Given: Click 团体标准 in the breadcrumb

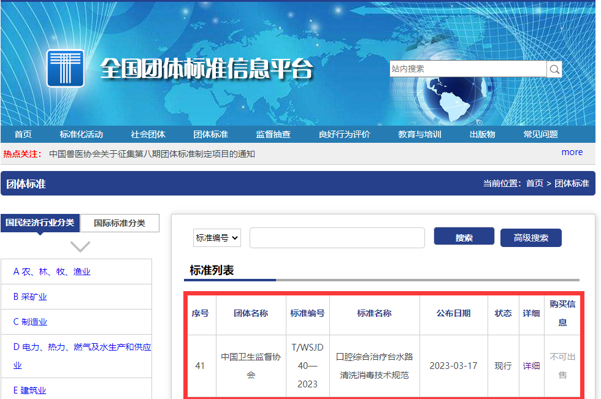Looking at the screenshot, I should (x=572, y=183).
